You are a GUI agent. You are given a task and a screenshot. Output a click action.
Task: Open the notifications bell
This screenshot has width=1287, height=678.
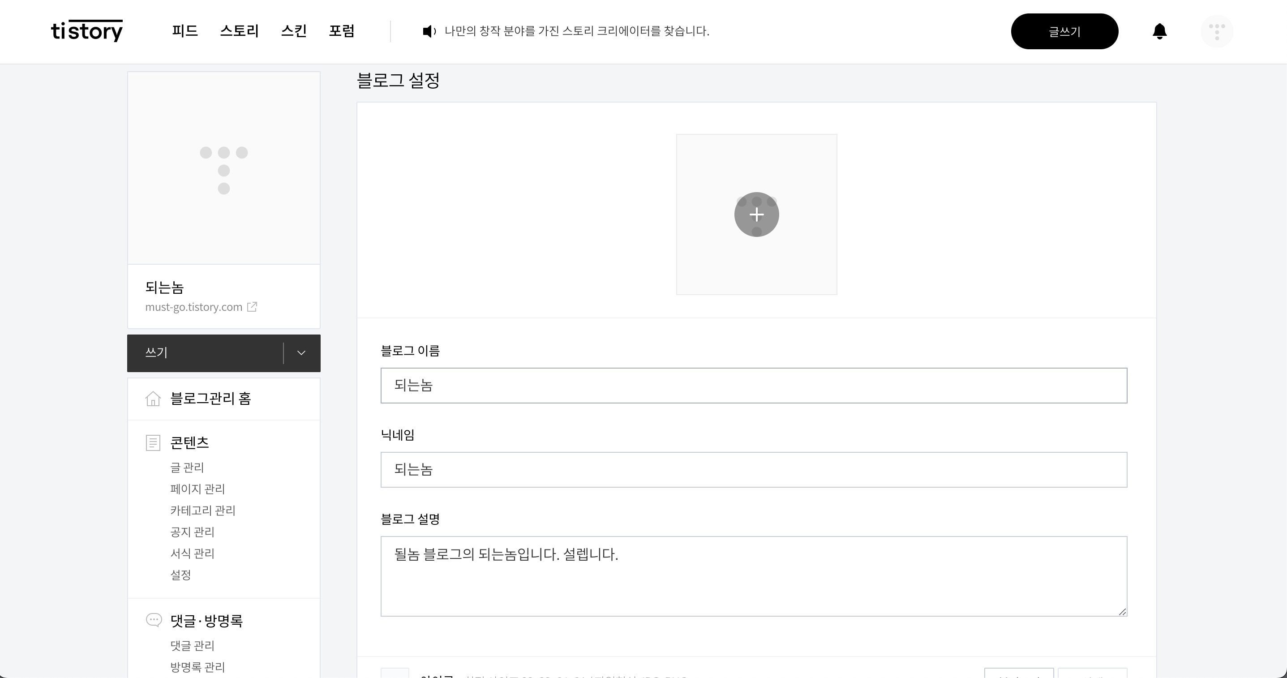pyautogui.click(x=1160, y=31)
